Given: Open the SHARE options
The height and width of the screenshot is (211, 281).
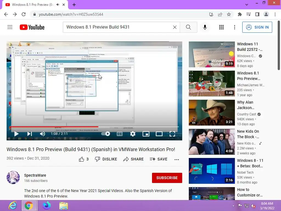Looking at the screenshot, I should [134, 159].
